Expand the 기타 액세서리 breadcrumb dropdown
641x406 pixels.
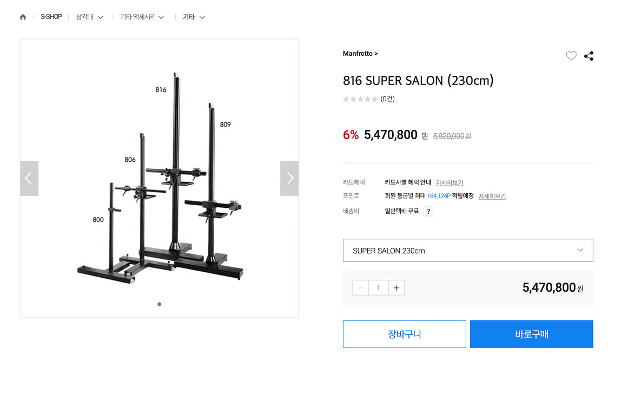click(142, 17)
